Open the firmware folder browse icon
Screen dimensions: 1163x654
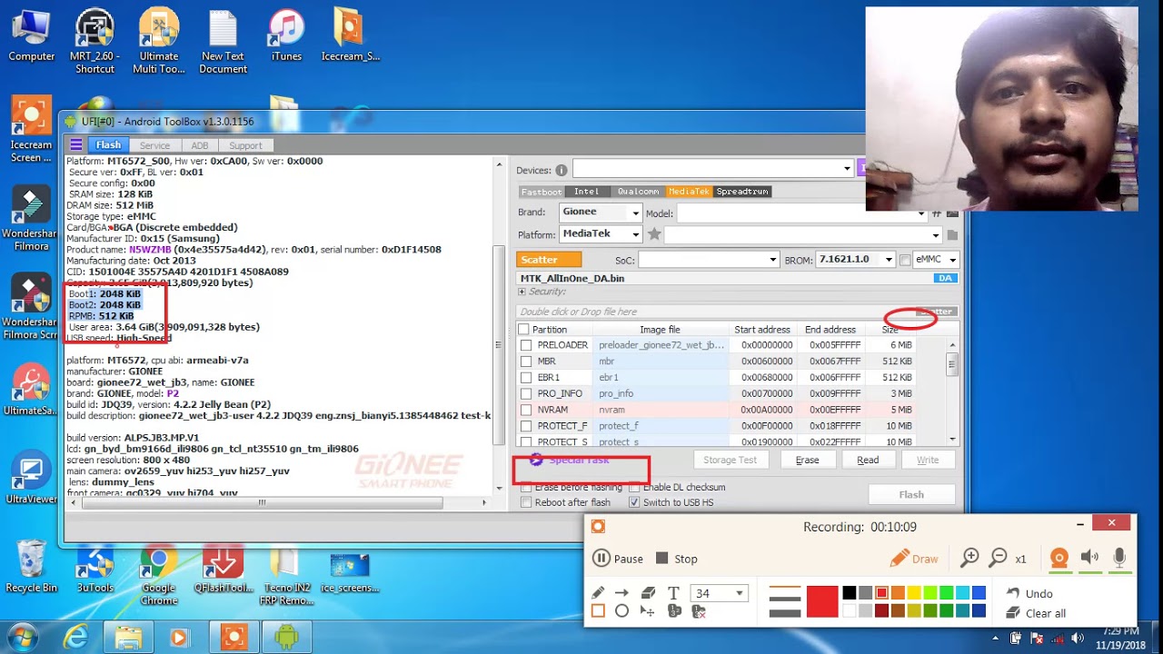[952, 235]
